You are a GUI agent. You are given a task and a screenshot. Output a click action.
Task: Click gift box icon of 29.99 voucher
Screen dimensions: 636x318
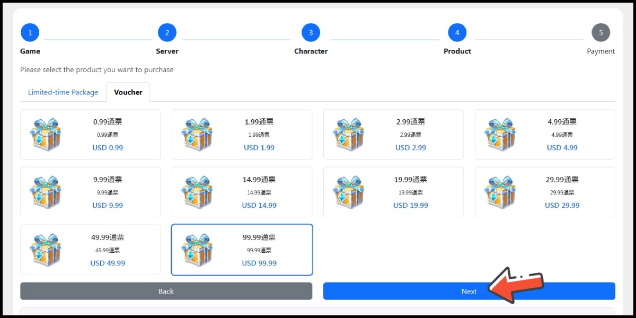pos(500,192)
